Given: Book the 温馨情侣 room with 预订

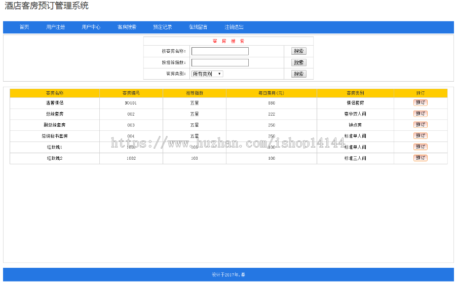Looking at the screenshot, I should tap(420, 102).
